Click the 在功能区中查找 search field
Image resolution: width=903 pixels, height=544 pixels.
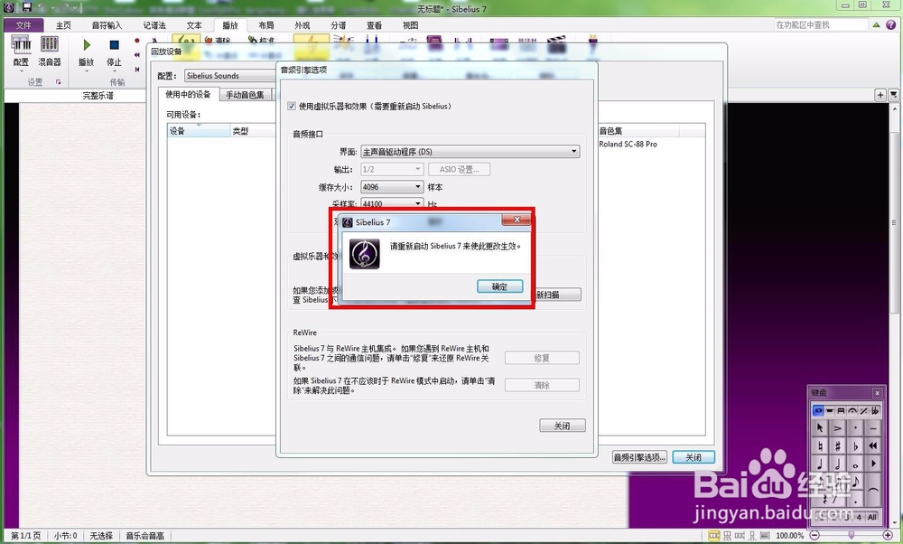(821, 24)
